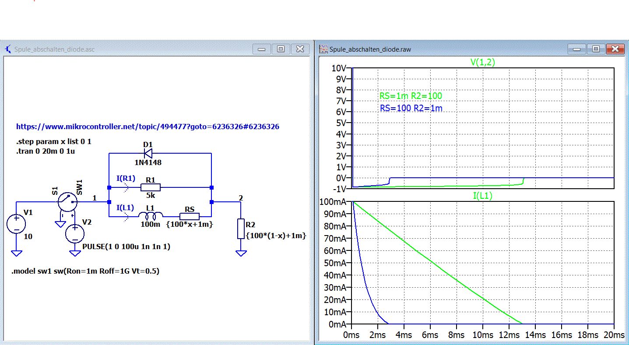Select the .step param directive text
629x345 pixels.
pyautogui.click(x=54, y=142)
